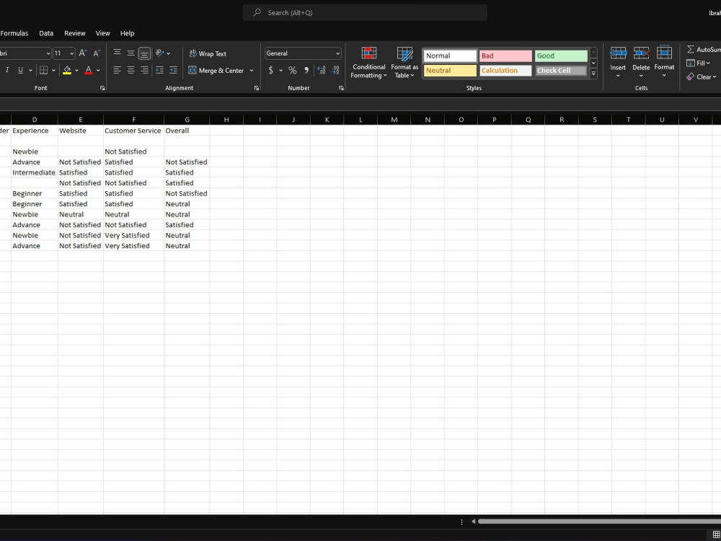Viewport: 721px width, 541px height.
Task: Apply yellow fill color to the cell
Action: [67, 70]
